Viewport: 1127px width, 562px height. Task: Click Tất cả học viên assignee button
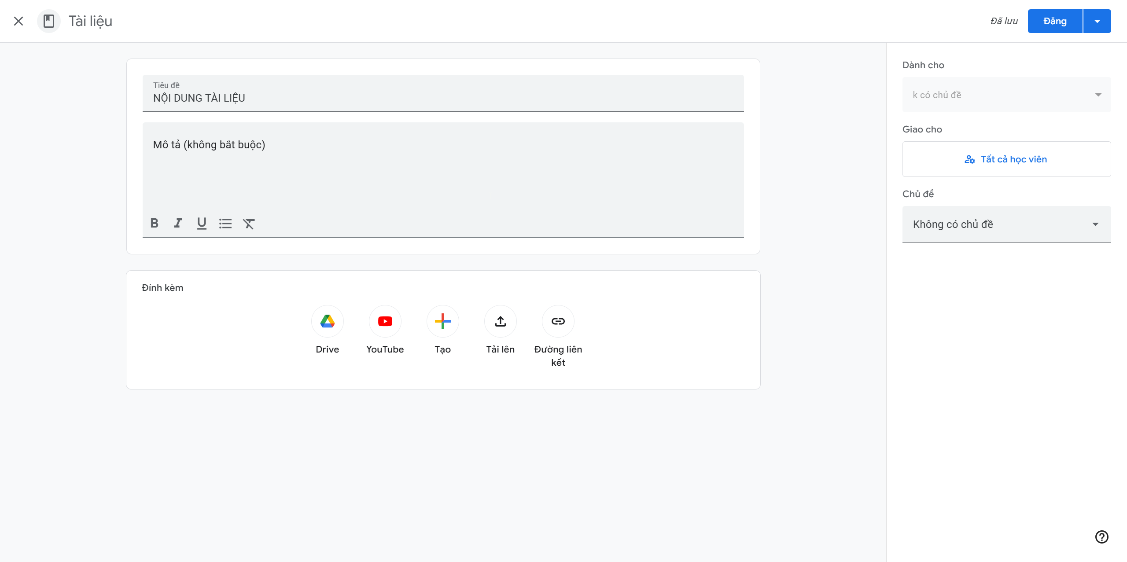[x=1006, y=159]
